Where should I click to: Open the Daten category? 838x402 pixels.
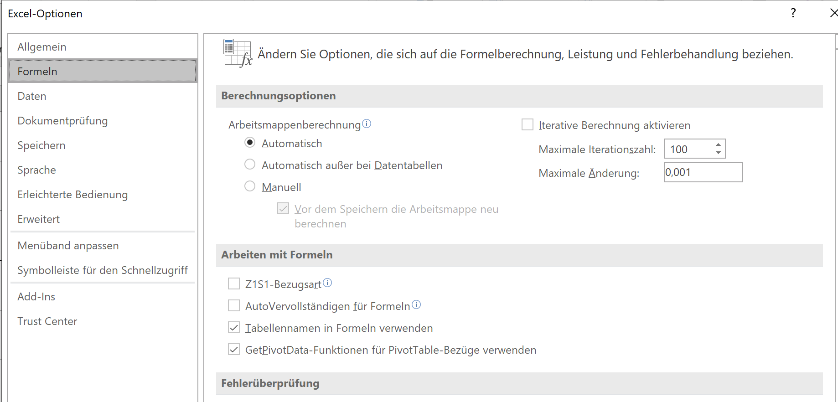(x=103, y=96)
